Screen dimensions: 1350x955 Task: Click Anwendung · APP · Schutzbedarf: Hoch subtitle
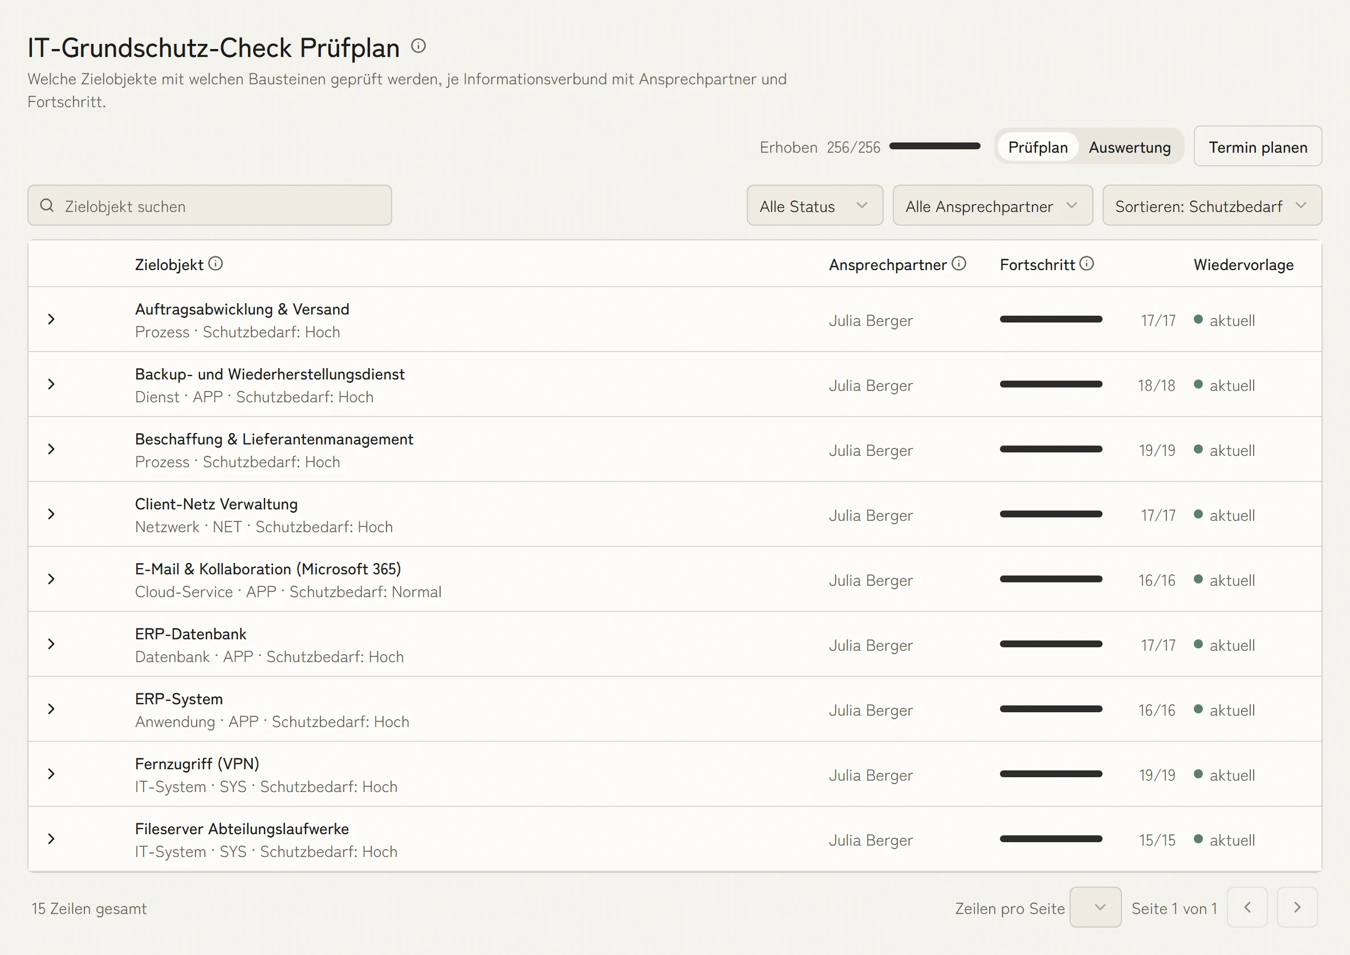273,721
